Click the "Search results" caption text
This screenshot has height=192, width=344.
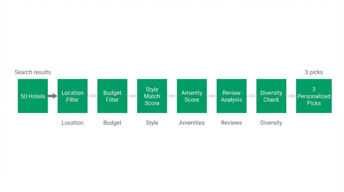click(x=33, y=72)
